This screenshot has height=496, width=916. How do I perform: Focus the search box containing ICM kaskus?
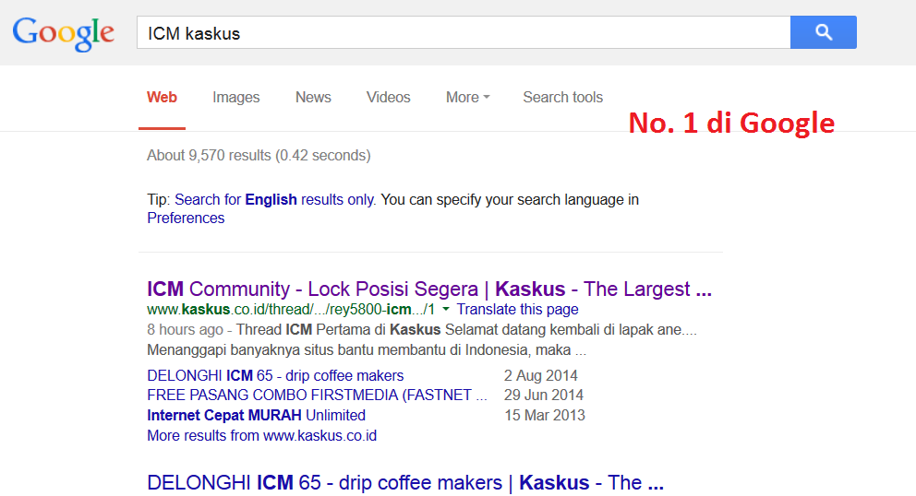[464, 32]
